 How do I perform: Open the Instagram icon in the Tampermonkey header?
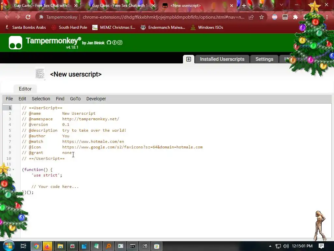coord(120,42)
